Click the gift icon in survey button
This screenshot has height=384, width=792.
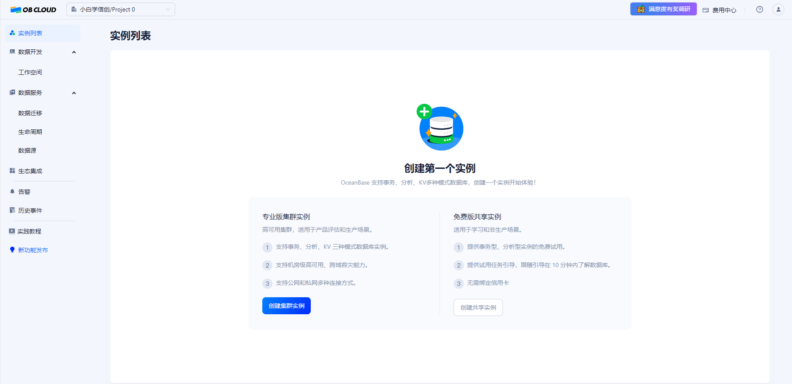coord(641,9)
